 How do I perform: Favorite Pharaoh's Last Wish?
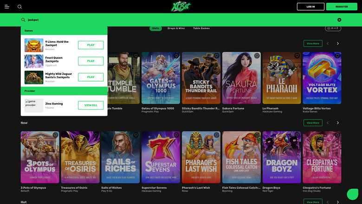[217, 135]
